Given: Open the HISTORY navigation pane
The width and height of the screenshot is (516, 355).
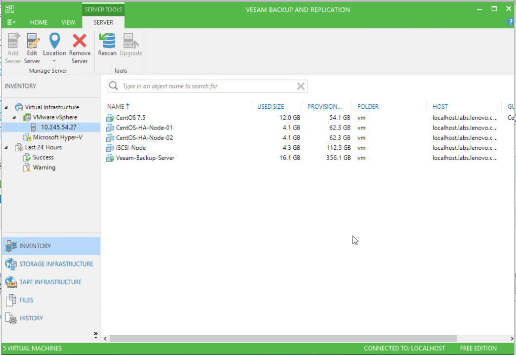Looking at the screenshot, I should click(x=51, y=318).
